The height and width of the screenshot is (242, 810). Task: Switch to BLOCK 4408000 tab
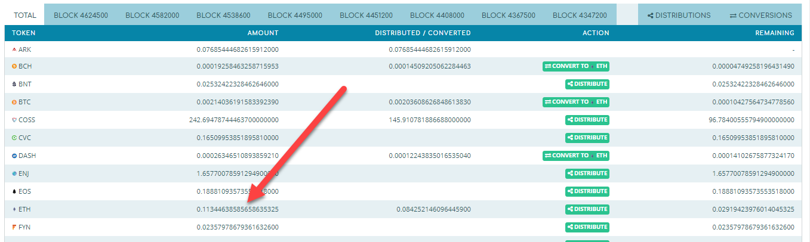click(x=437, y=15)
